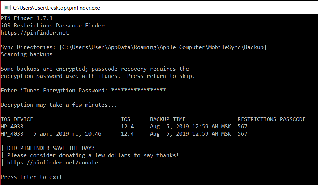
Task: Click the "RESTRICTIONS PASSCODE" column header
Action: point(271,119)
